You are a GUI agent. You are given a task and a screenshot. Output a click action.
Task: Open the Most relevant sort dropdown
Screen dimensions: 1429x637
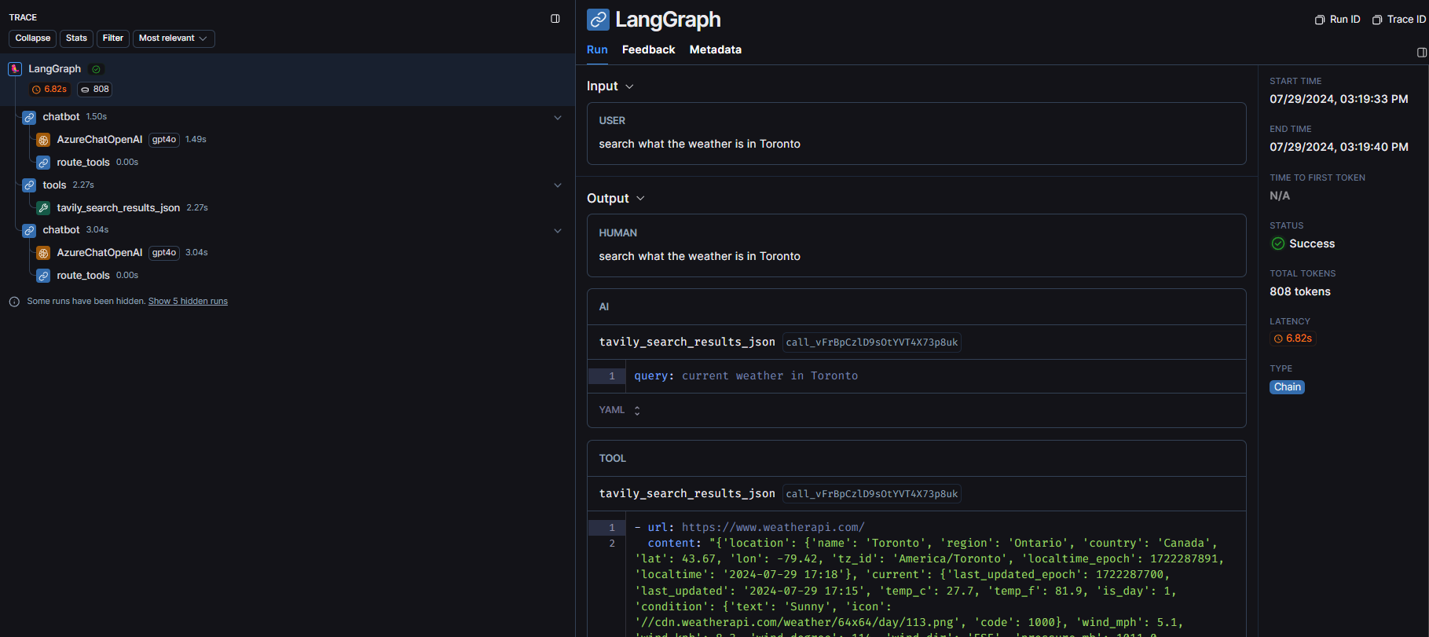tap(174, 38)
